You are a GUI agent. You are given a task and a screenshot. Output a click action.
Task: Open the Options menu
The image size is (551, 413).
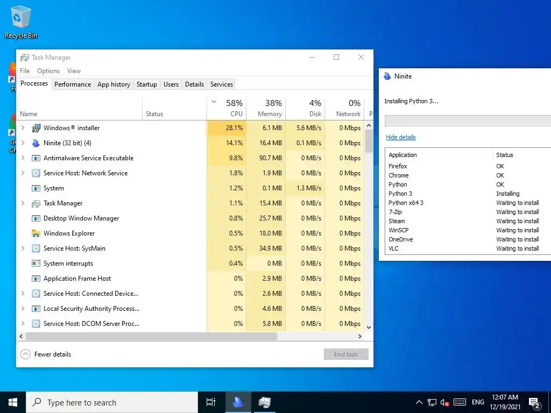48,71
